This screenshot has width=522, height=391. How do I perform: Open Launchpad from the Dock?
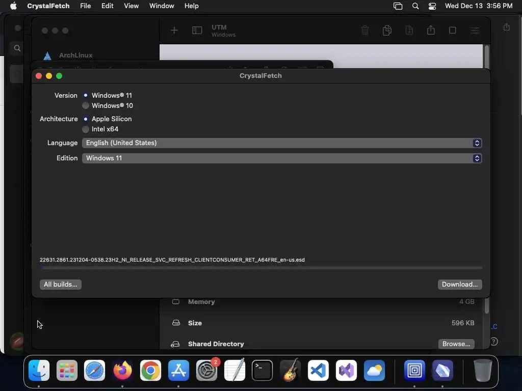coord(67,370)
